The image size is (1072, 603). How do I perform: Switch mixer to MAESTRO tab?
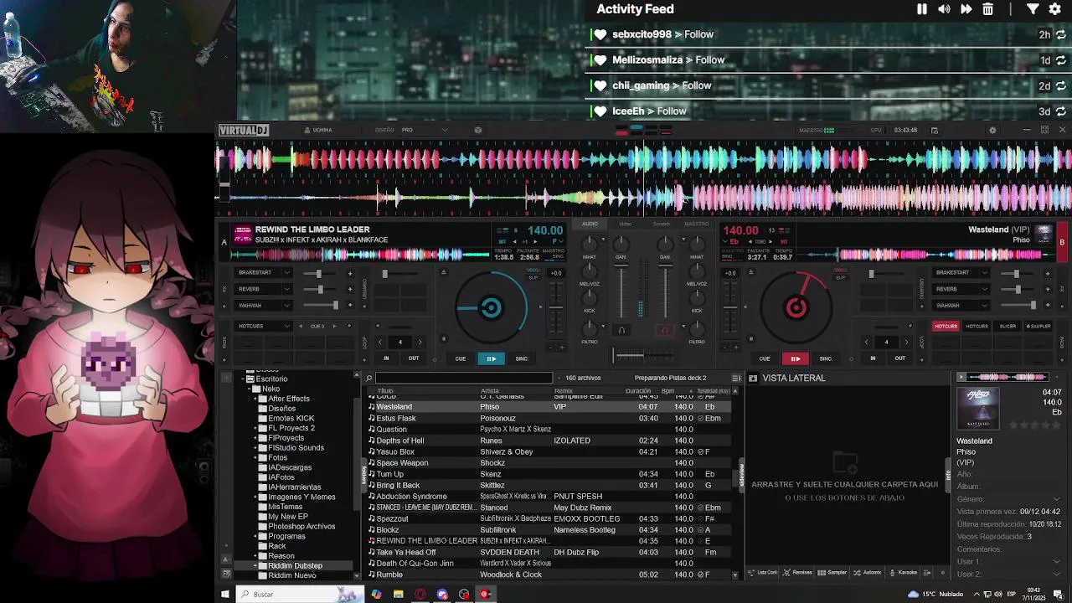pyautogui.click(x=696, y=224)
